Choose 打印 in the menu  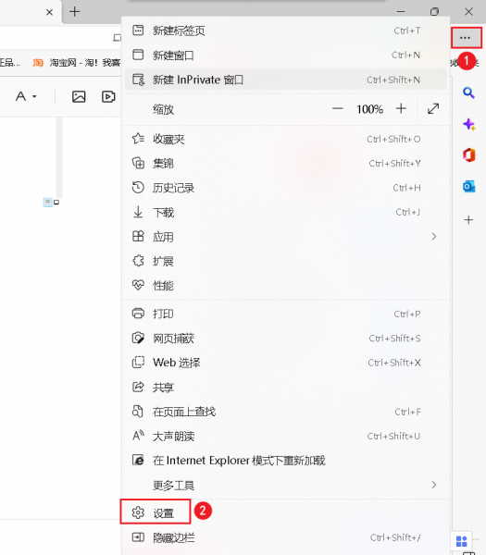point(285,314)
